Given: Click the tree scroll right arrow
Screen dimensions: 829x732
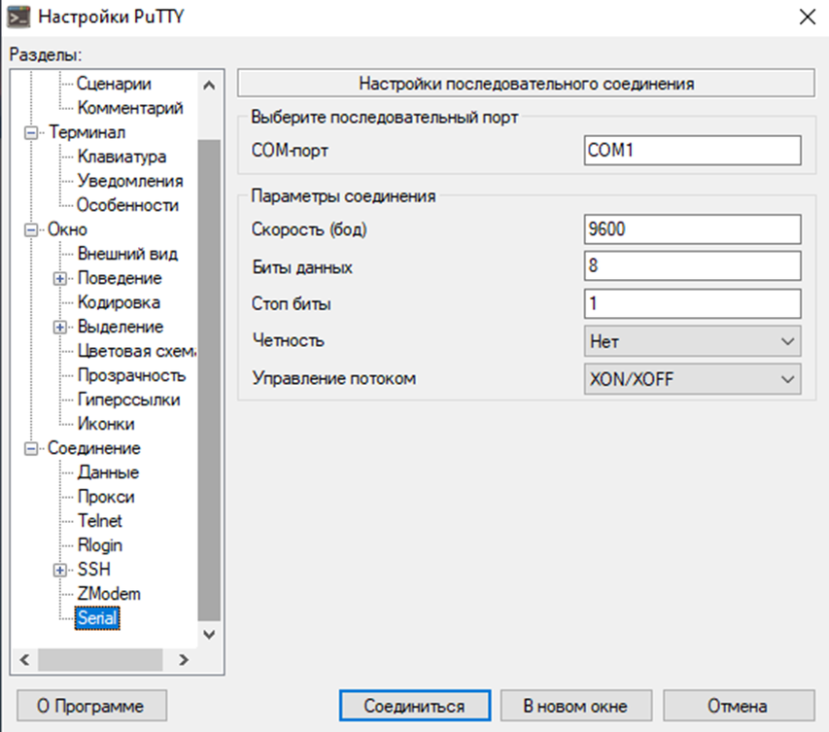Looking at the screenshot, I should coord(184,660).
